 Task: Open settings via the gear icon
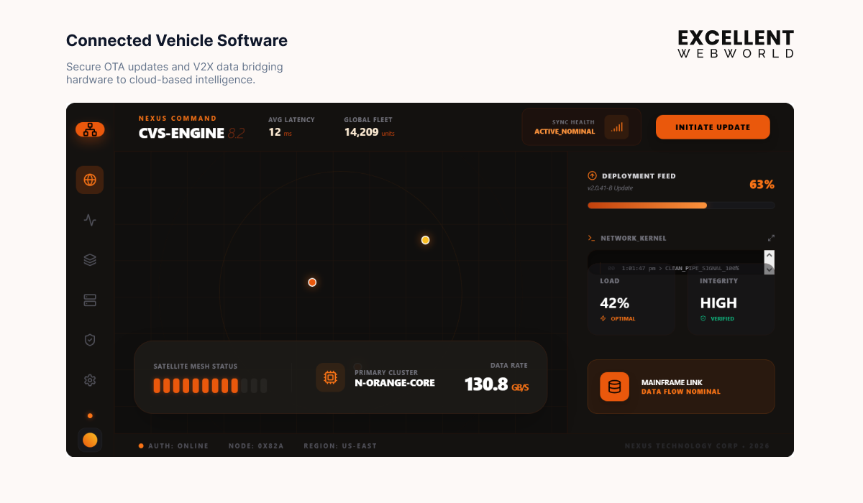point(90,380)
